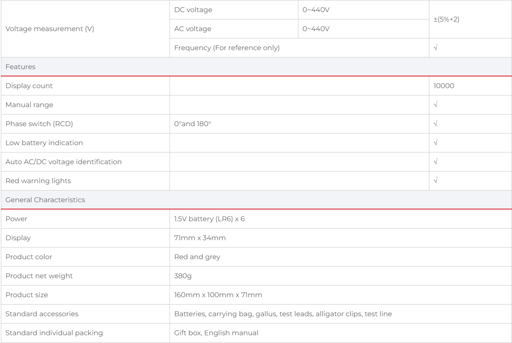Click the 380g net weight value
512x343 pixels.
pos(183,276)
